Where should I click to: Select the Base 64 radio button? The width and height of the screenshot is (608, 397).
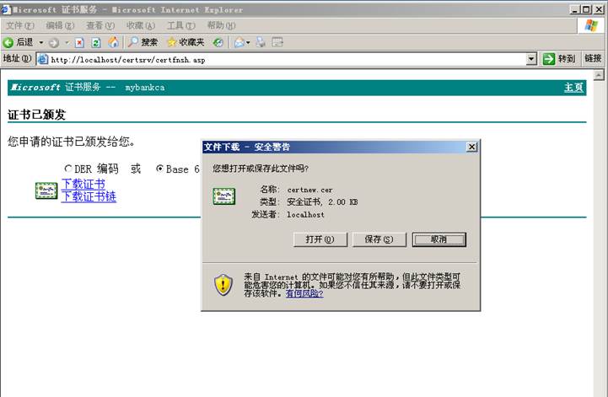tap(159, 169)
